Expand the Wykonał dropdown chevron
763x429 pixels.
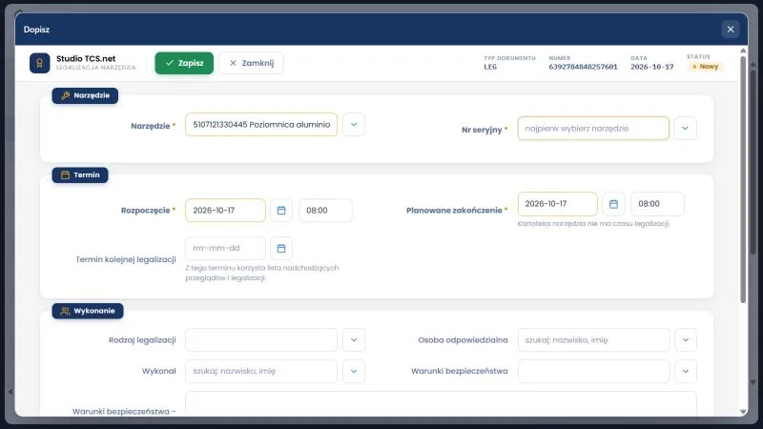[354, 371]
